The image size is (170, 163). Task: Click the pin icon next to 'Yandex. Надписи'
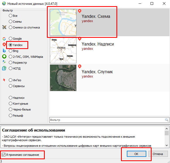pos(80,39)
